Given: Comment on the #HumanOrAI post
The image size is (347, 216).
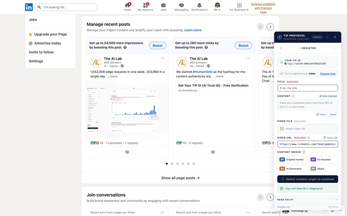Looking at the screenshot, I should tap(213, 152).
